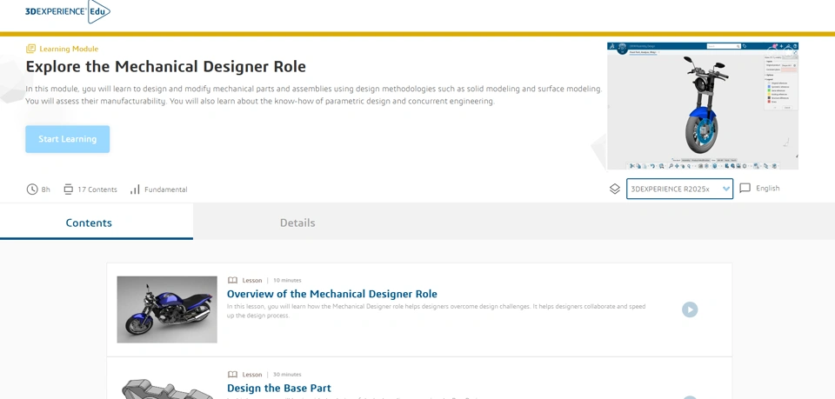Screen dimensions: 835x399
Task: Start Learning the module
Action: click(x=68, y=139)
